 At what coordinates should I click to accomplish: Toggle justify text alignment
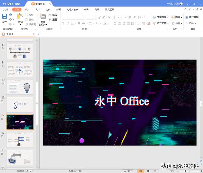click(128, 23)
